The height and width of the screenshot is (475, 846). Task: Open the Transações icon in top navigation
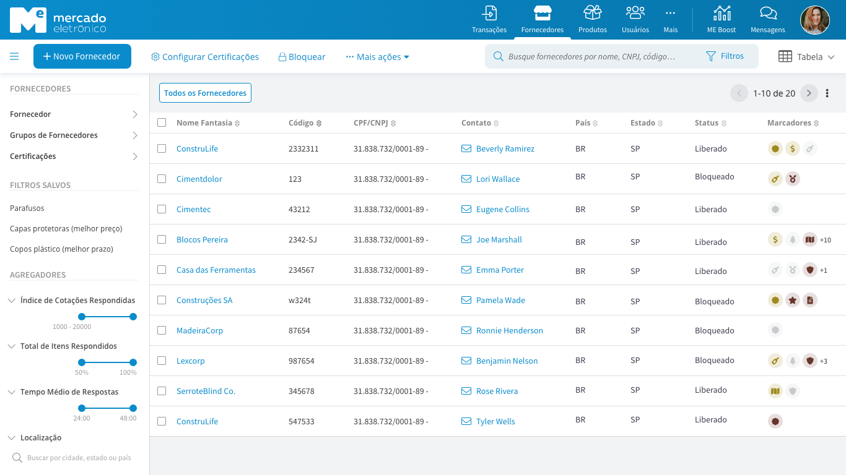[x=489, y=14]
